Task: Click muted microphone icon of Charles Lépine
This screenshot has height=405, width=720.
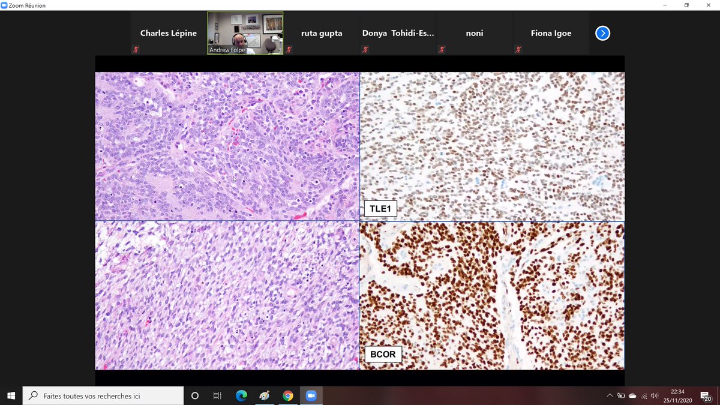Action: point(136,49)
